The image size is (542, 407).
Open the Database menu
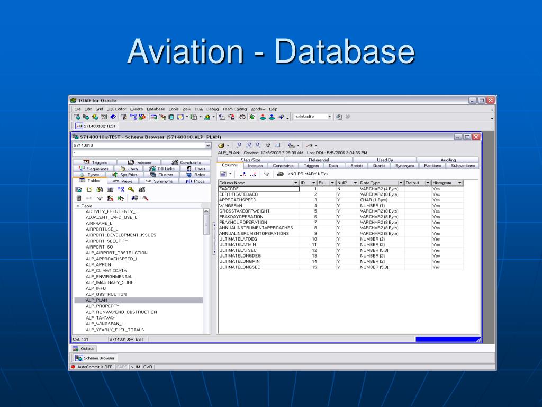(x=156, y=109)
